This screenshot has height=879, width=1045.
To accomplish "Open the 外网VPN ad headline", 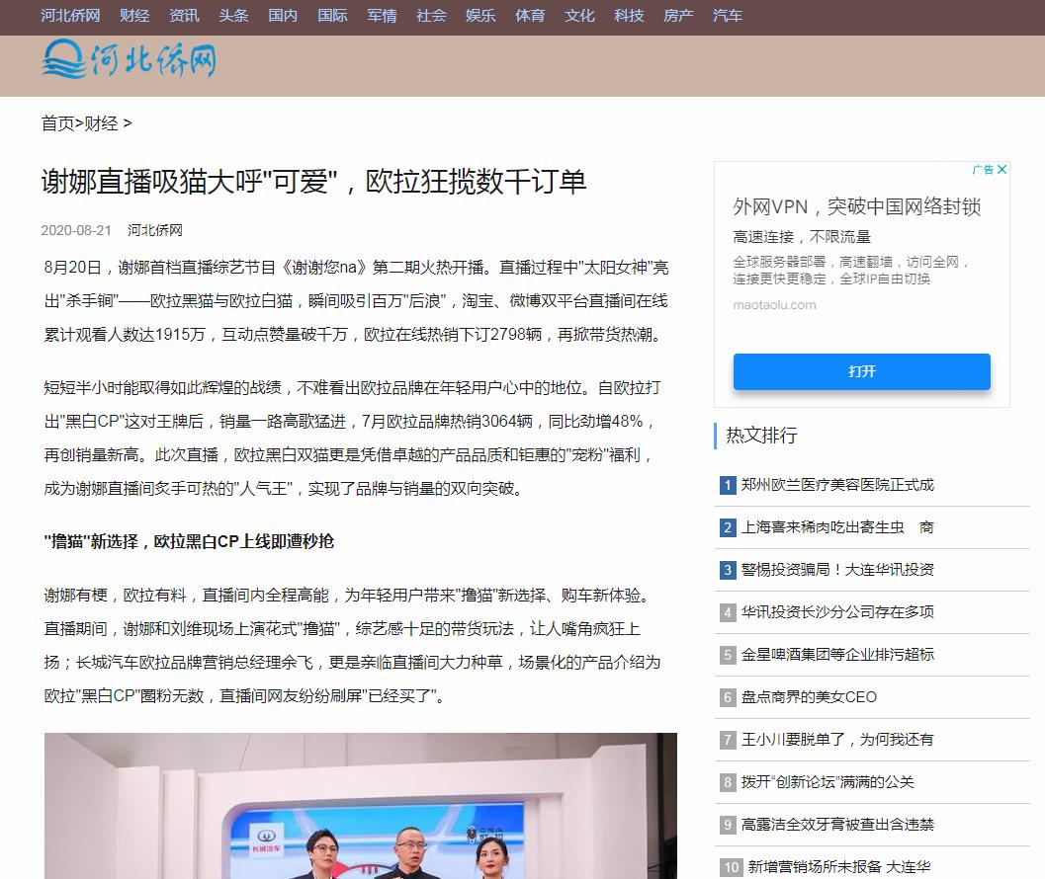I will click(x=856, y=207).
